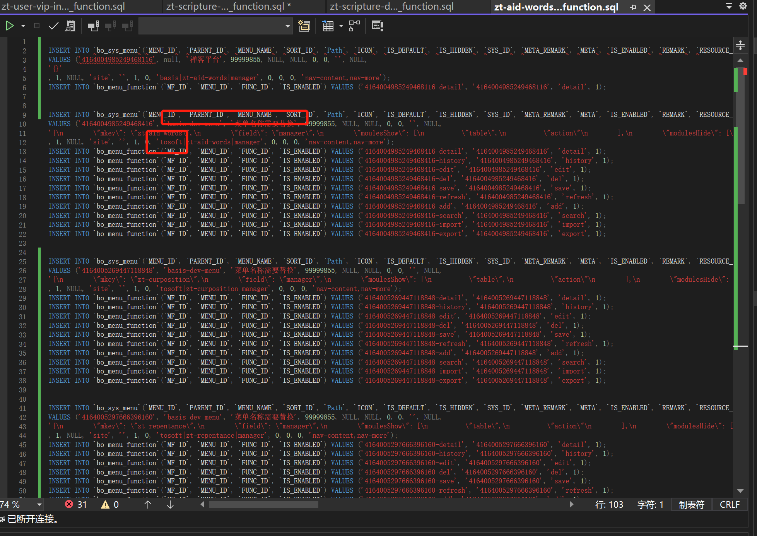The width and height of the screenshot is (757, 536).
Task: Go to next issue with the down arrow
Action: 170,504
